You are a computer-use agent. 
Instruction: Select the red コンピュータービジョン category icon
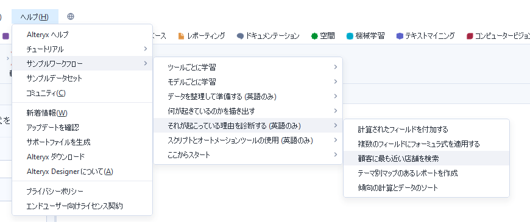[x=470, y=36]
